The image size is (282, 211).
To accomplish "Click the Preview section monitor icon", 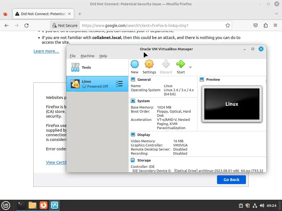I will point(202,79).
